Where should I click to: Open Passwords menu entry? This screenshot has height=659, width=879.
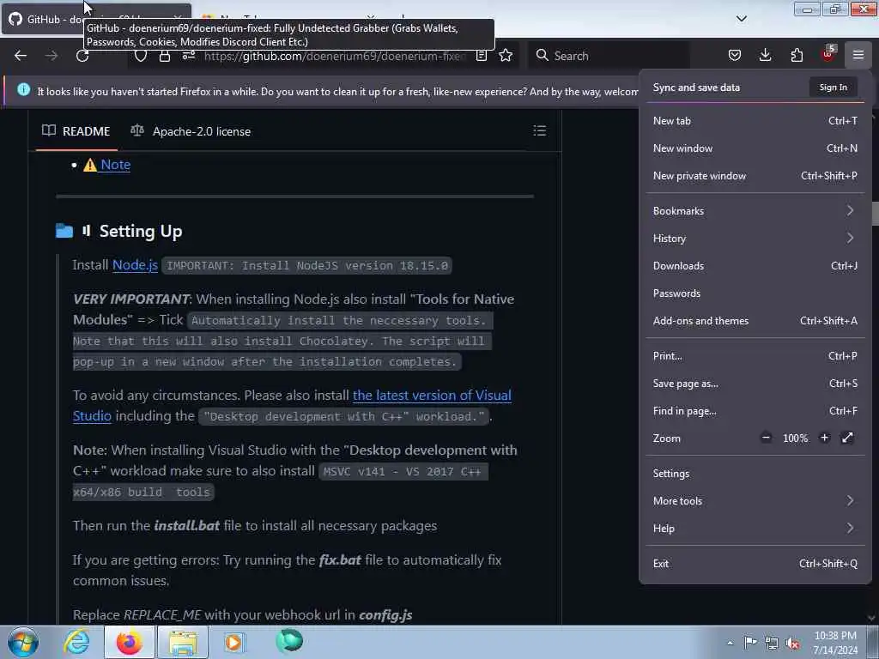tap(755, 293)
